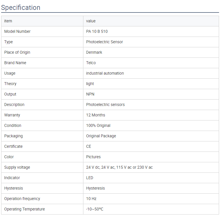Click the Telco brand name value
The height and width of the screenshot is (216, 224).
coord(91,63)
